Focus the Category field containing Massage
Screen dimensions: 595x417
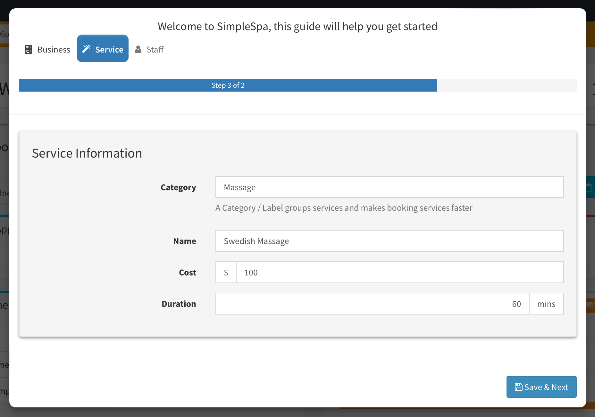[x=389, y=187]
